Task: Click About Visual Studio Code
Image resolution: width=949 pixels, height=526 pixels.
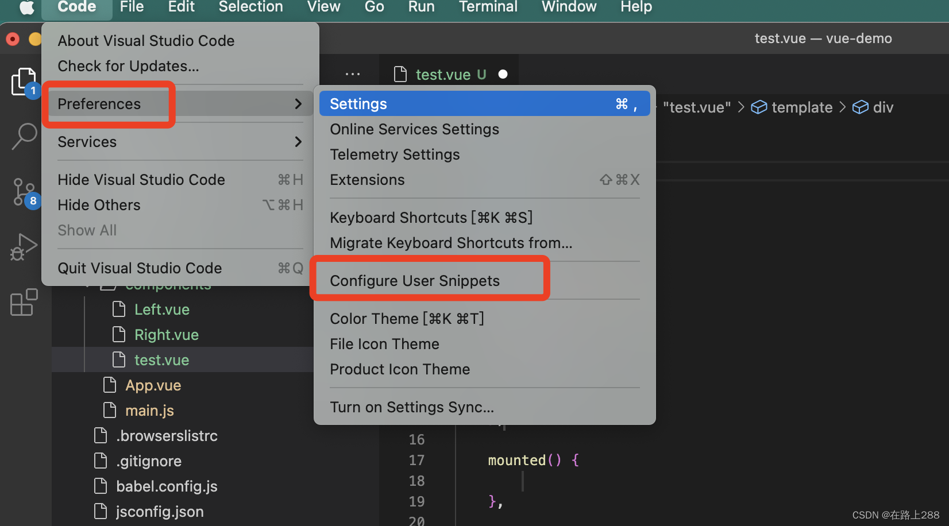Action: pos(180,40)
